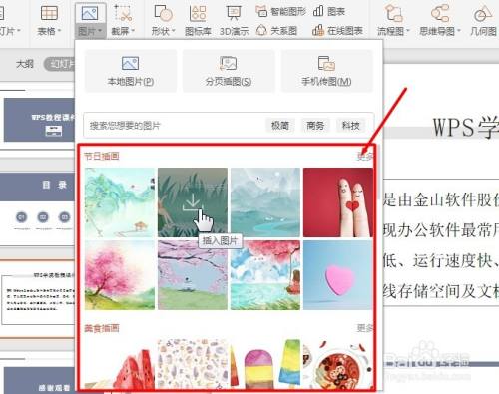Open the 形状 shapes tool
This screenshot has width=499, height=394.
[x=163, y=20]
